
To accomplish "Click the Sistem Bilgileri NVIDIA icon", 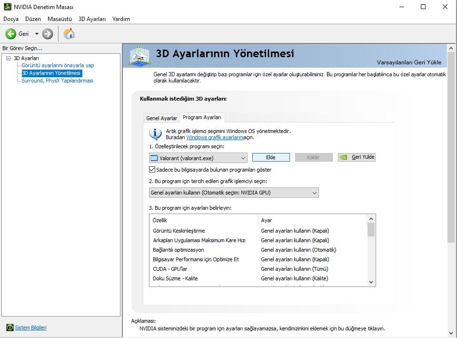I will pyautogui.click(x=10, y=328).
